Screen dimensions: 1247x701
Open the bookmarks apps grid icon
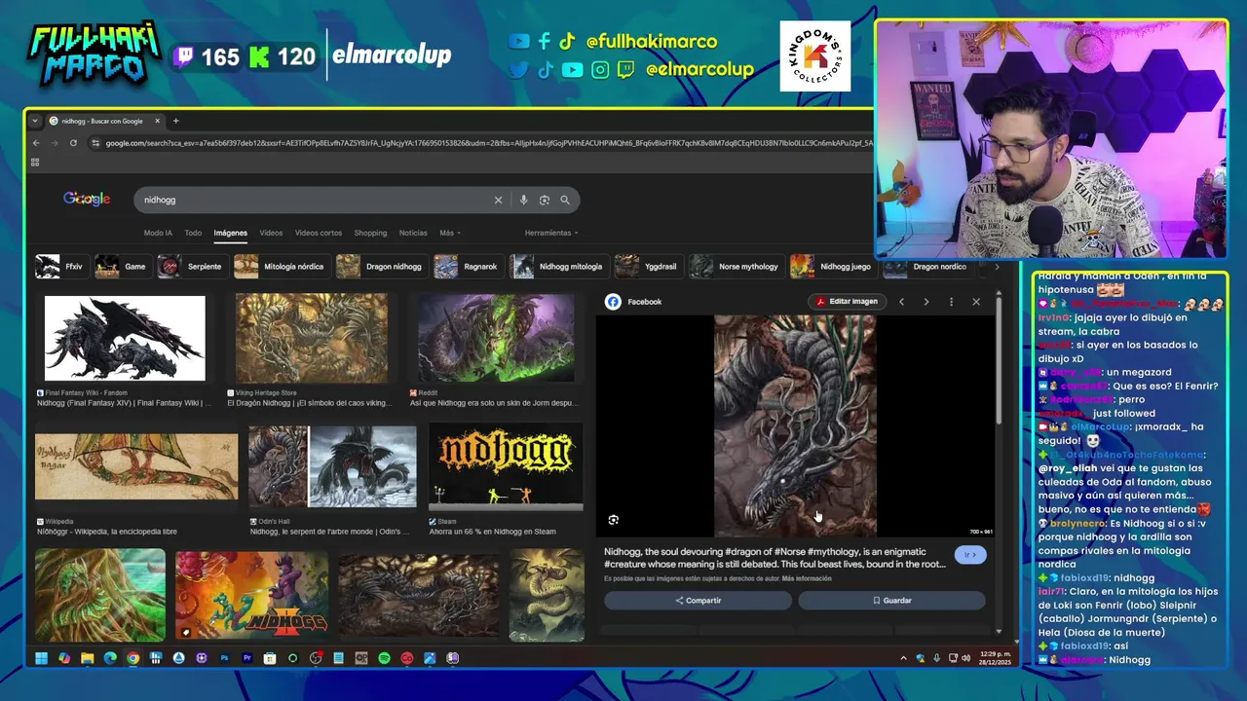click(35, 162)
